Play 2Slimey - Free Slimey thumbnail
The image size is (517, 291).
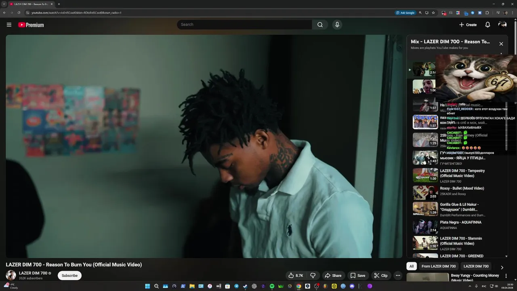(x=425, y=140)
